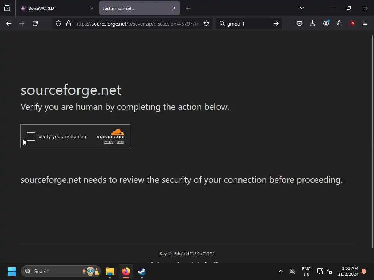Click the sourceforge.net heading text

click(71, 90)
